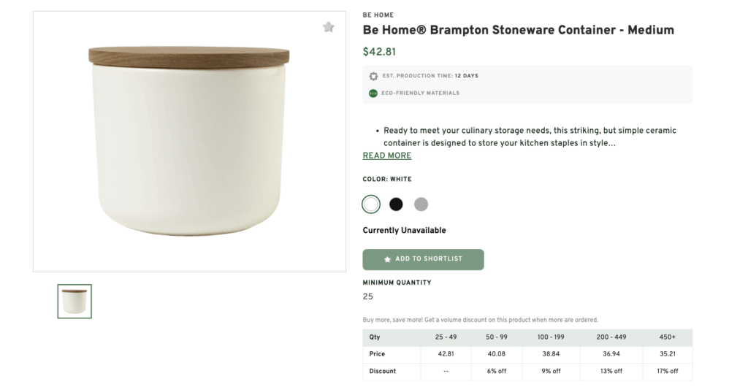Click the star icon inside Add to Shortlist
This screenshot has height=387, width=748.
(387, 259)
